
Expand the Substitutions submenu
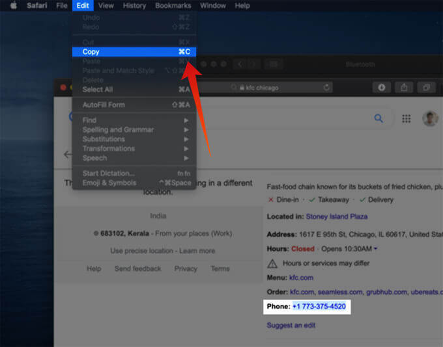tap(134, 139)
